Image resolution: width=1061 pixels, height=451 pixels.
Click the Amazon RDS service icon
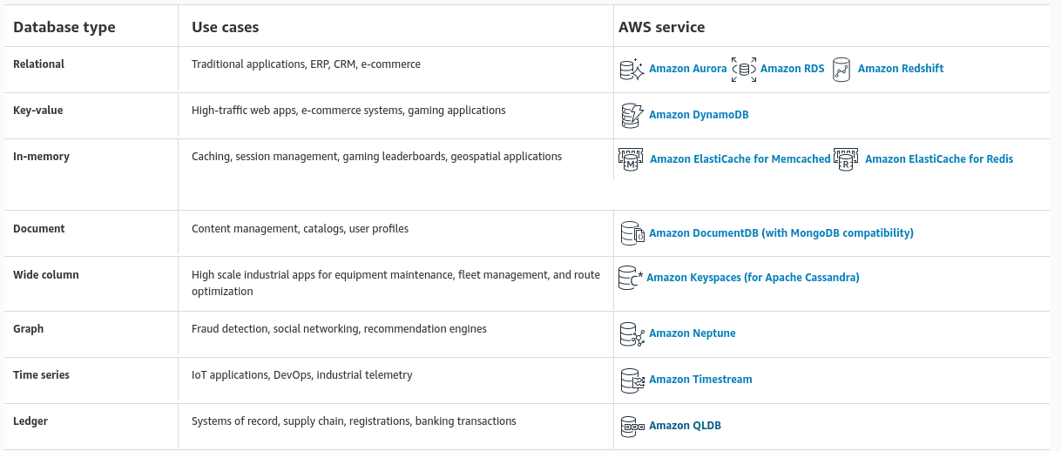coord(744,69)
